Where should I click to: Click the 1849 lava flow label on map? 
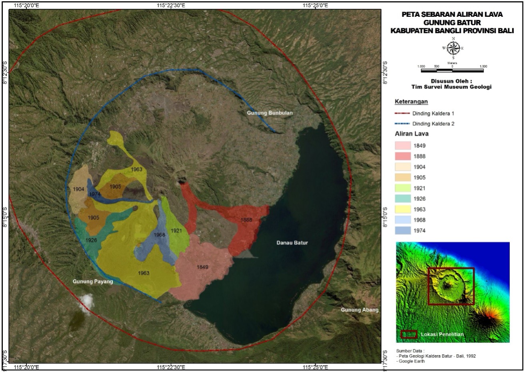pos(202,267)
